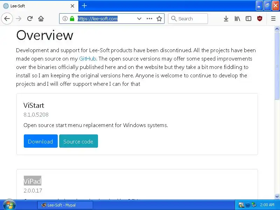Click the vertical scrollbar thumb

coord(277,66)
